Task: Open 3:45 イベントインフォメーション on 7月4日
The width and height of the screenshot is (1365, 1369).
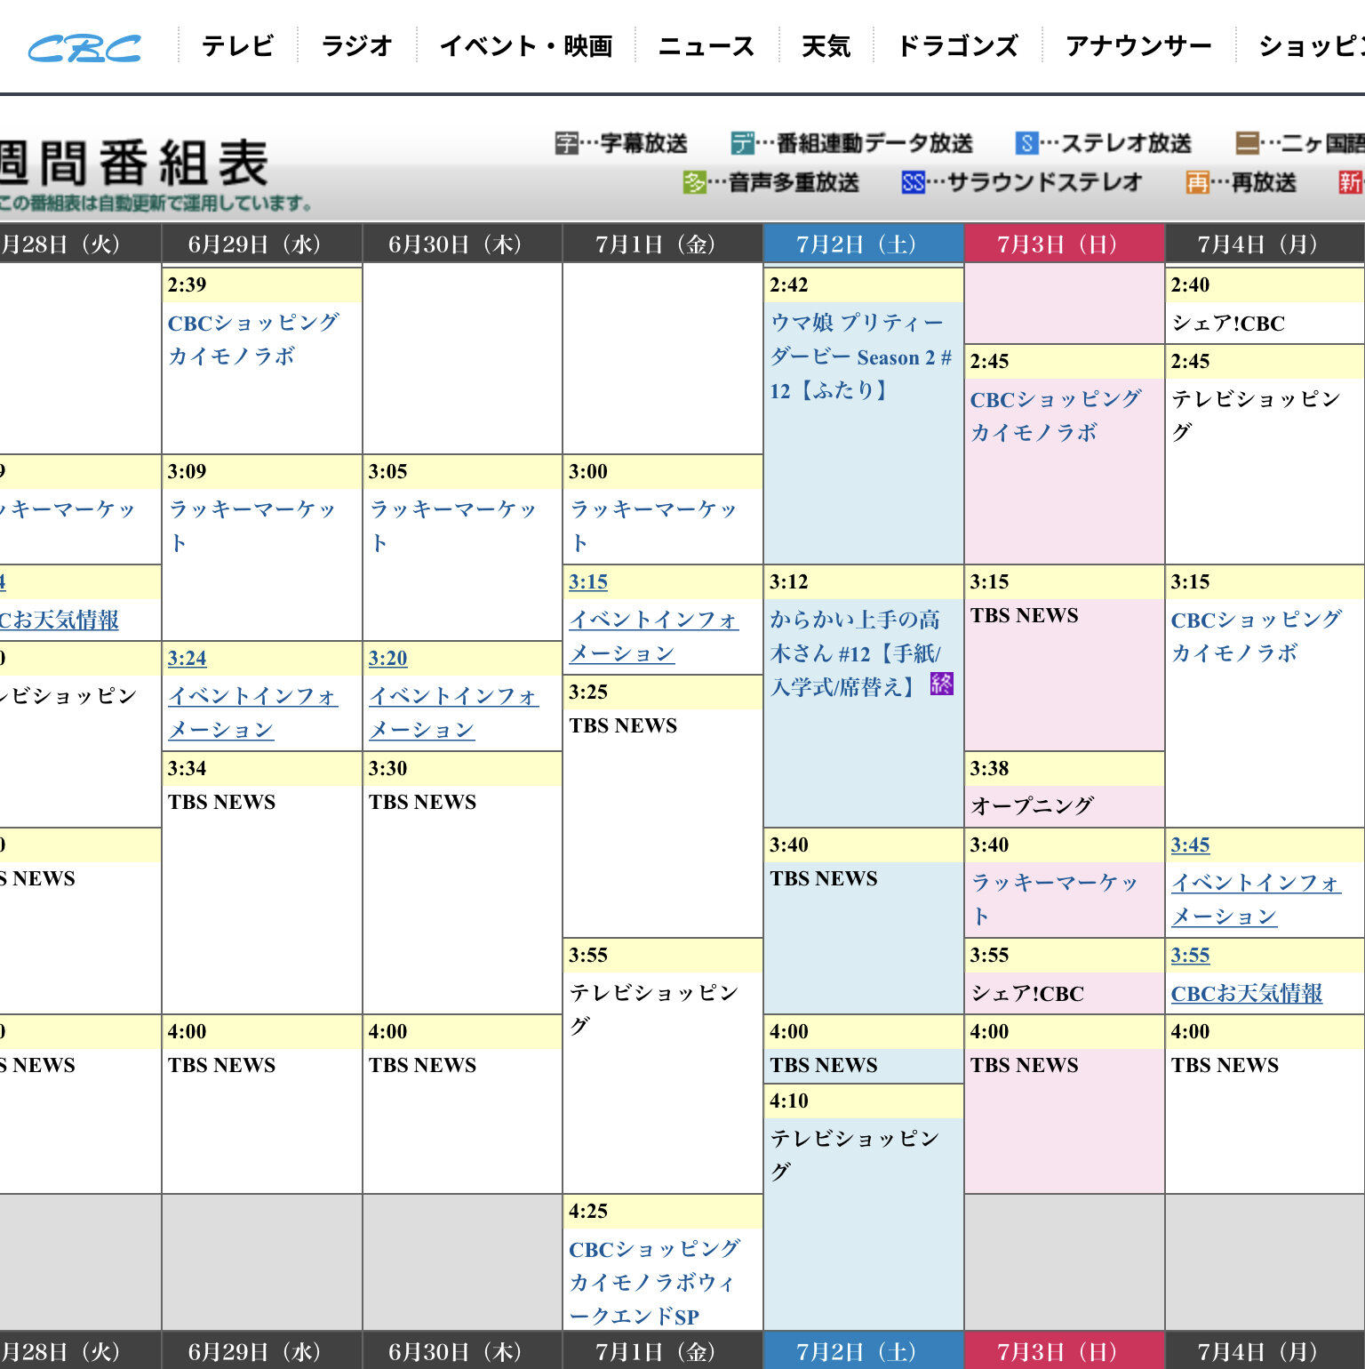Action: [x=1256, y=900]
